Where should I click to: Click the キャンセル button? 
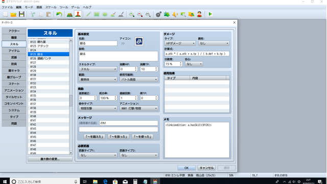coord(206,168)
